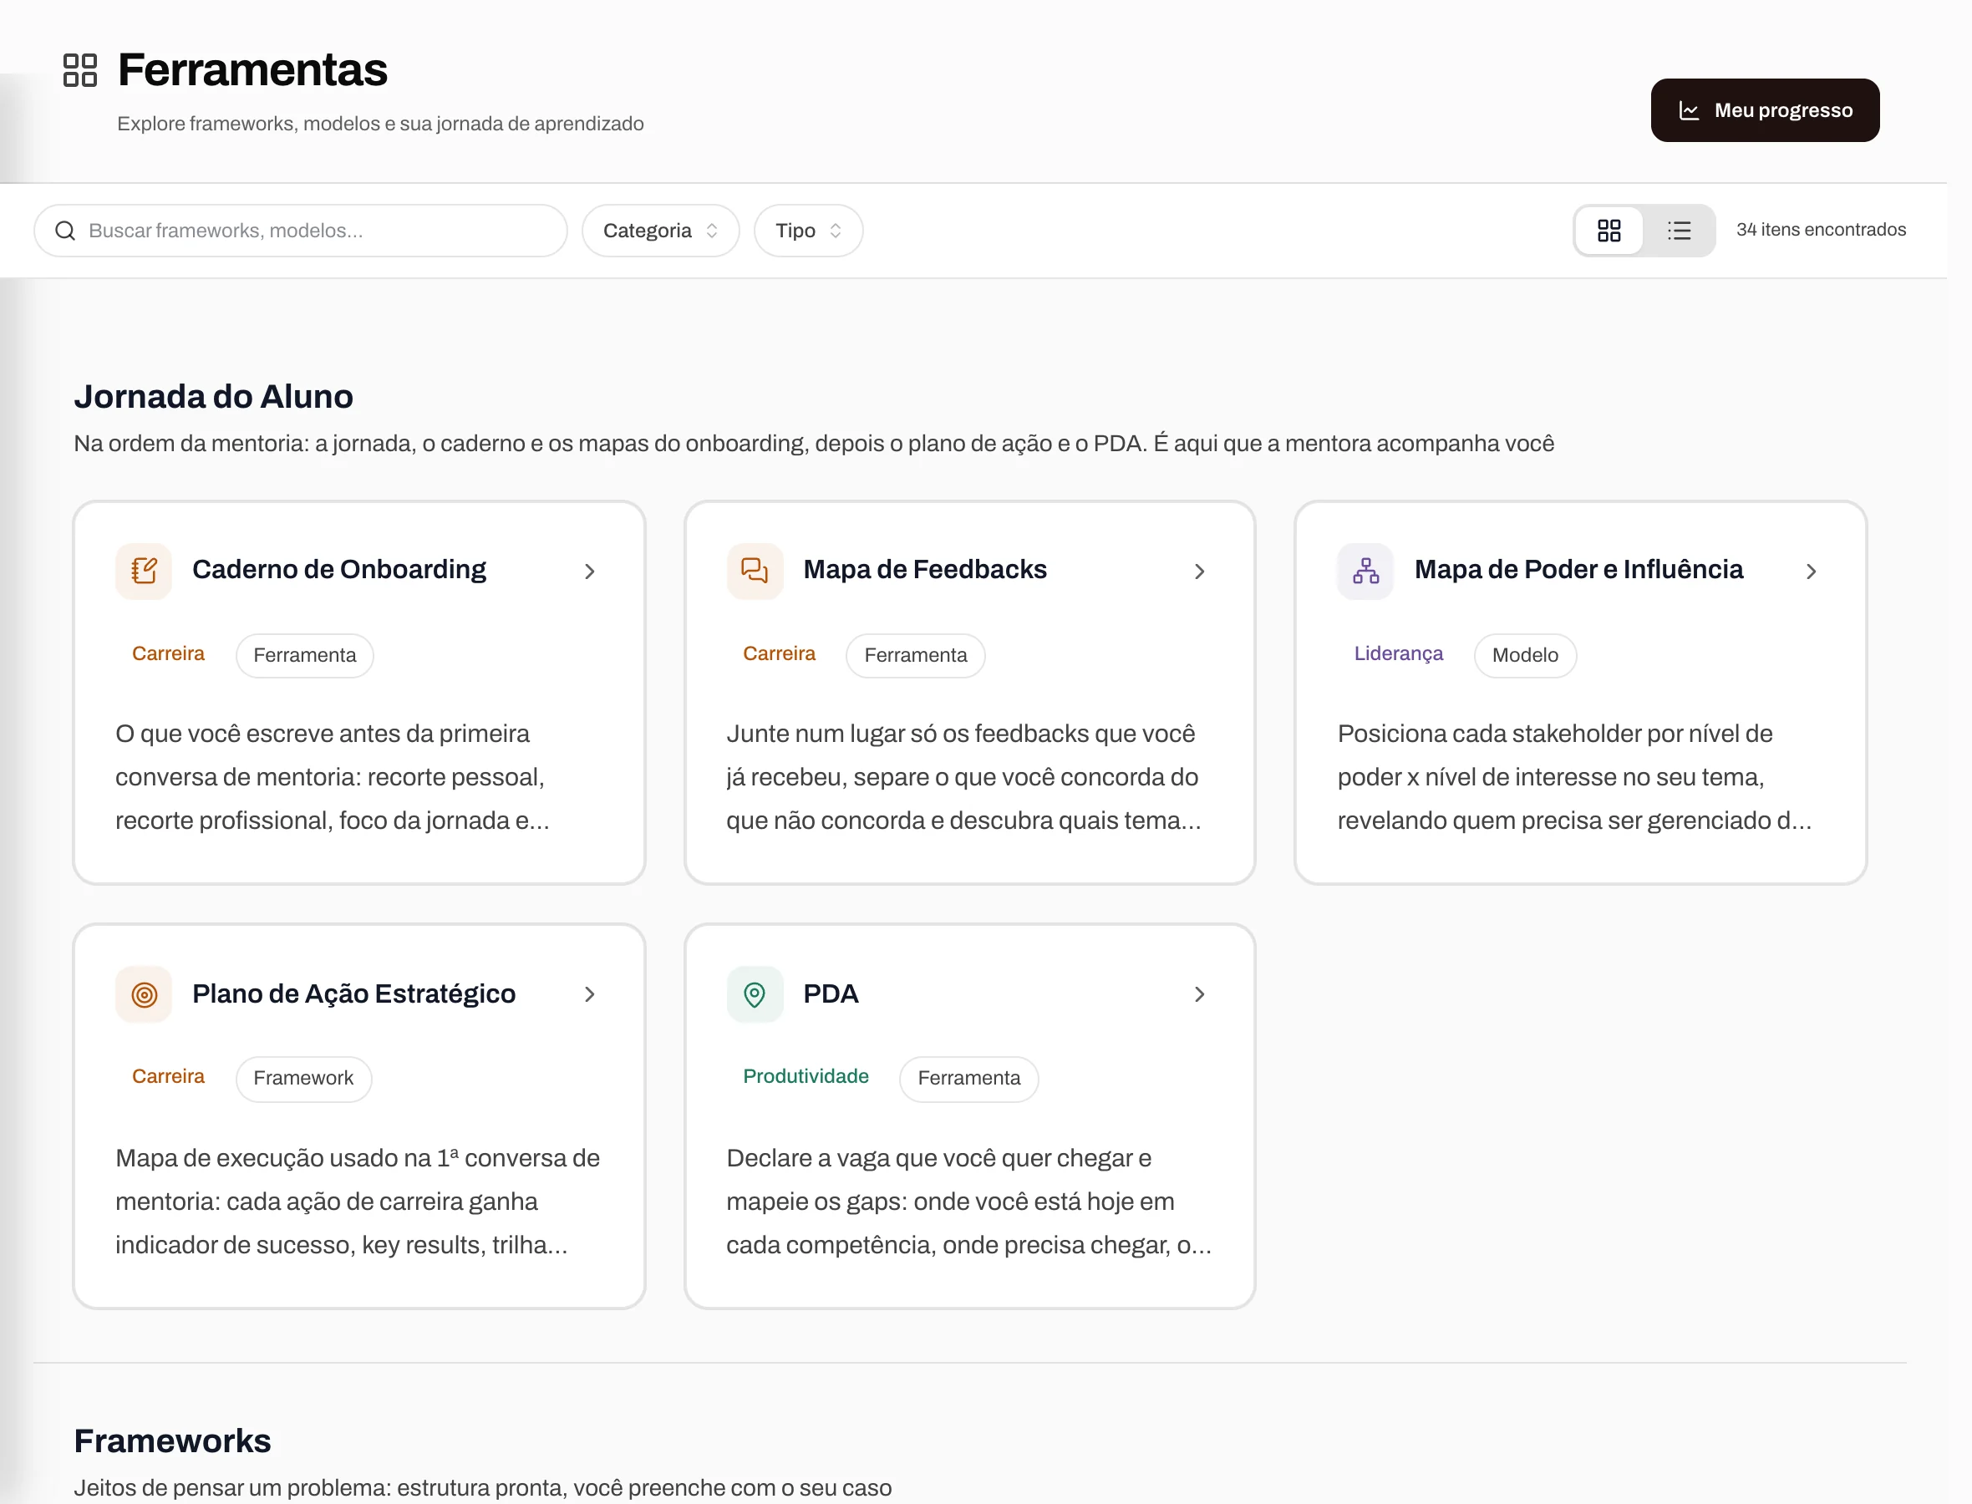
Task: Open the Categoria filter dropdown
Action: pyautogui.click(x=661, y=231)
